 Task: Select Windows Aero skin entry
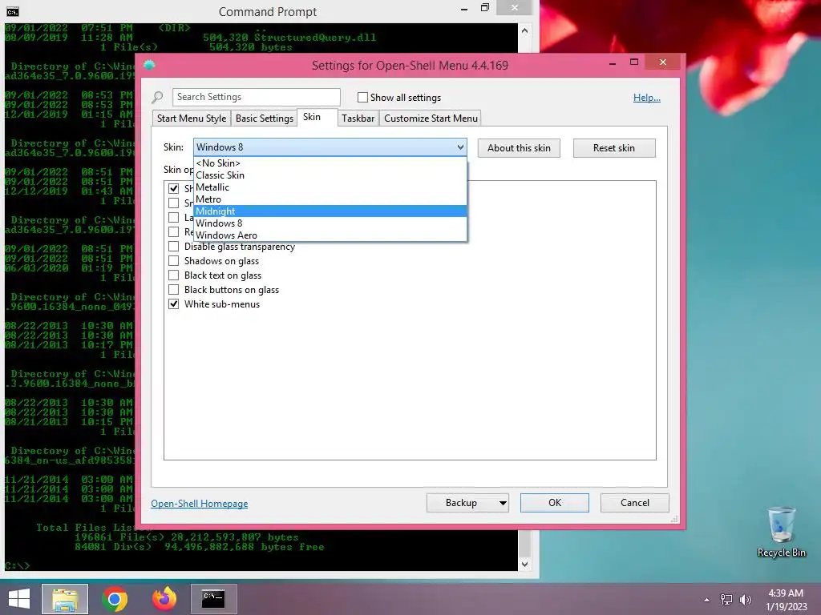coord(330,235)
